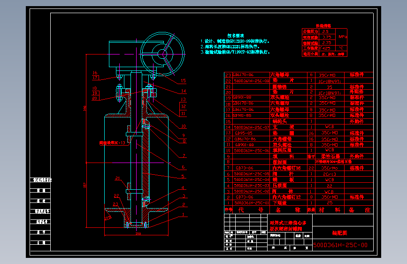Select the ≤425 working temperature value
Image resolution: width=407 pixels, height=264 pixels.
pyautogui.click(x=325, y=48)
